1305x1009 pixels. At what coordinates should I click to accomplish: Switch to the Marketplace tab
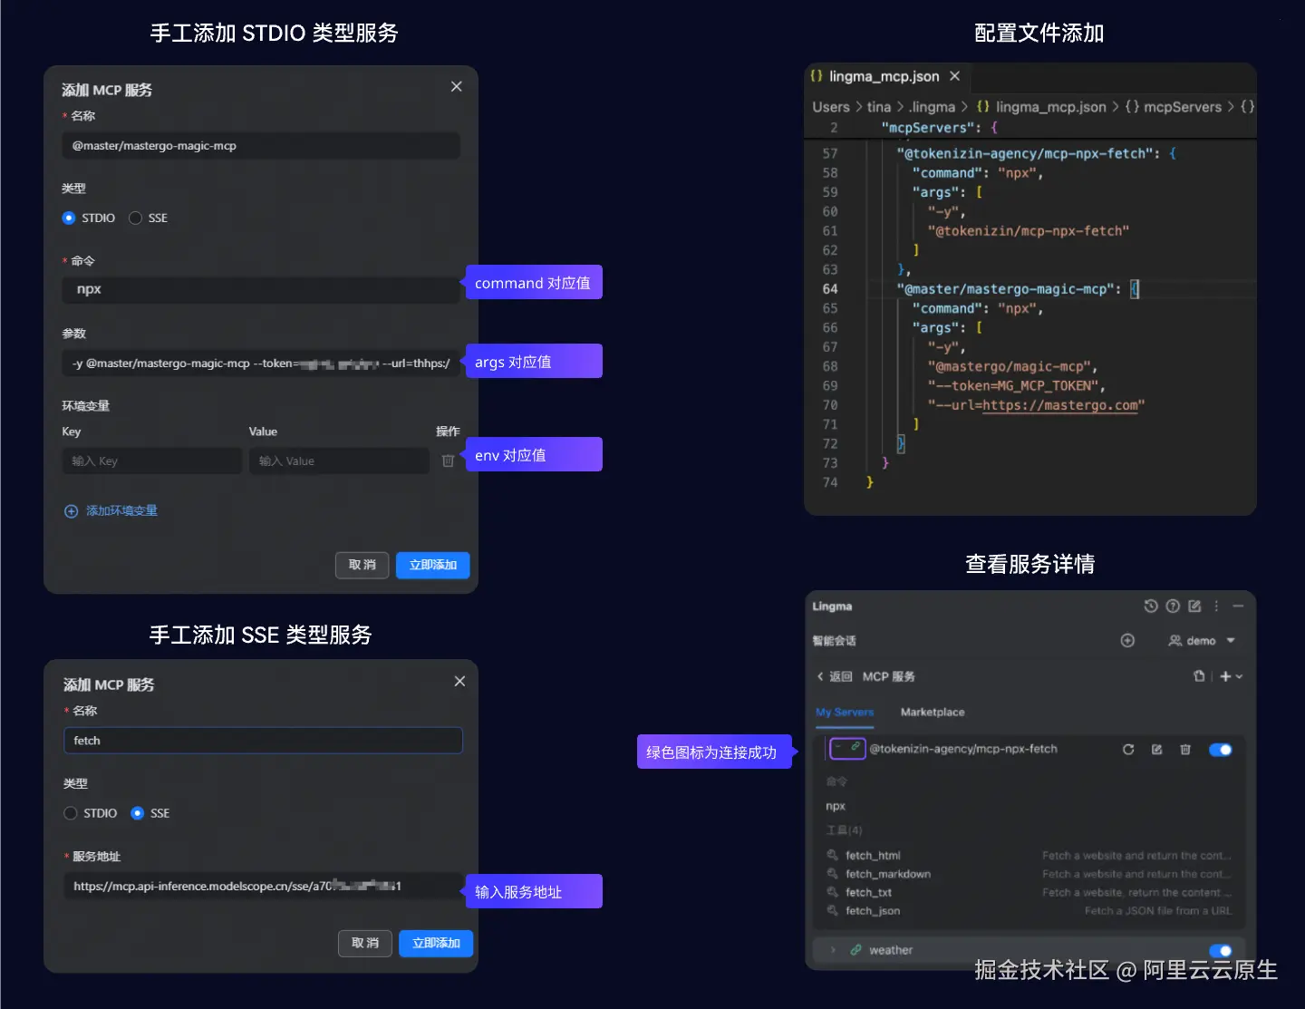coord(933,712)
